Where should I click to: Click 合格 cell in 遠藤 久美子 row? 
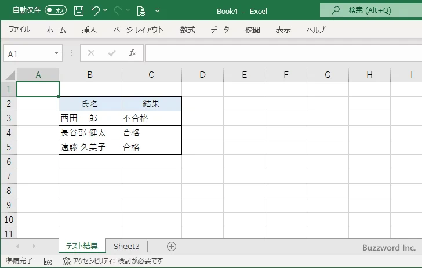151,147
